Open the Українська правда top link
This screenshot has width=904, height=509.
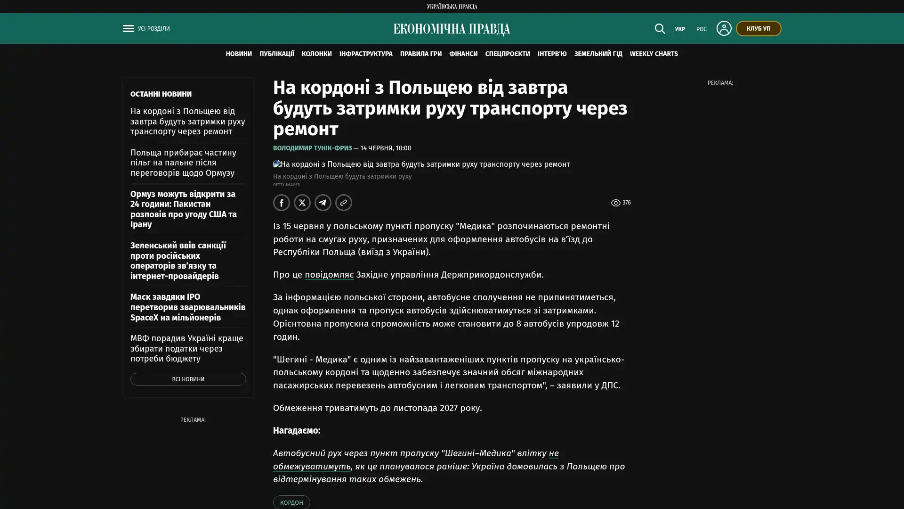point(452,7)
